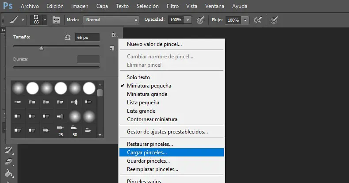Toggle pressure control for opacity
Image resolution: width=349 pixels, height=183 pixels.
200,20
